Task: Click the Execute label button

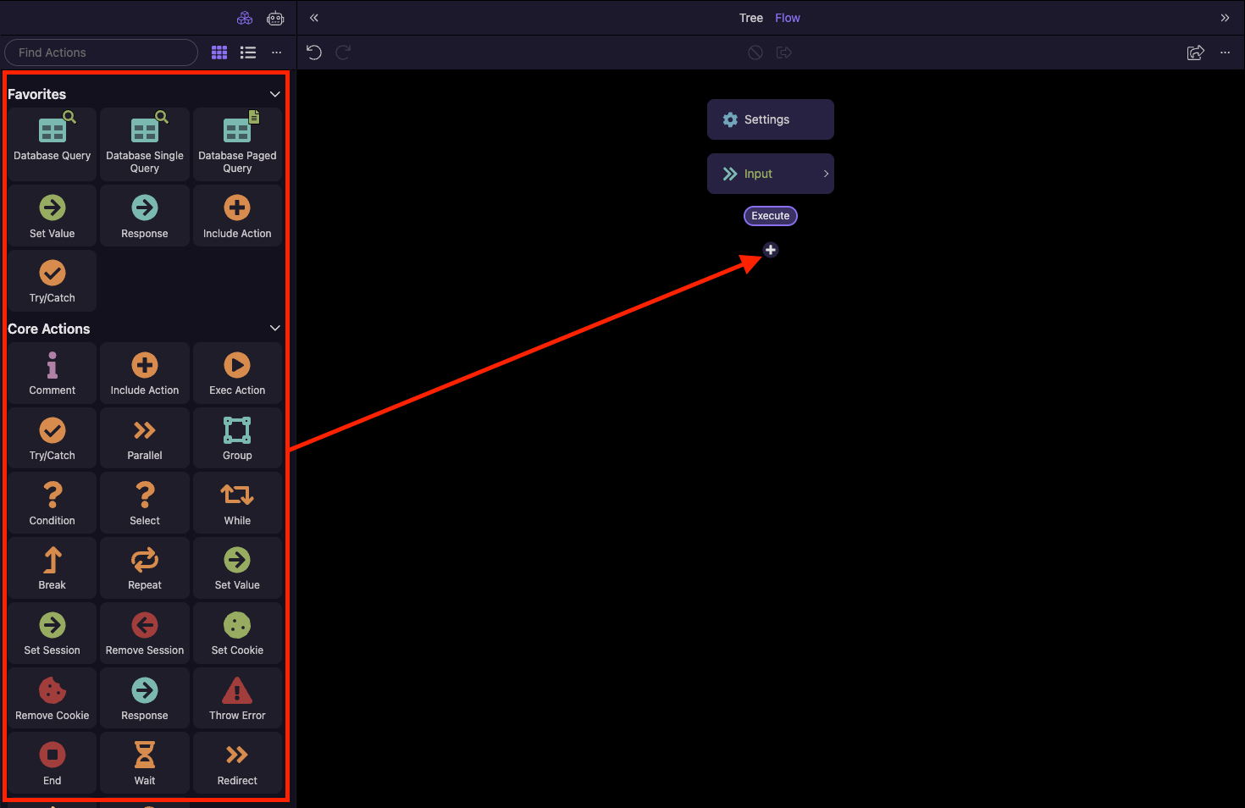Action: click(771, 216)
